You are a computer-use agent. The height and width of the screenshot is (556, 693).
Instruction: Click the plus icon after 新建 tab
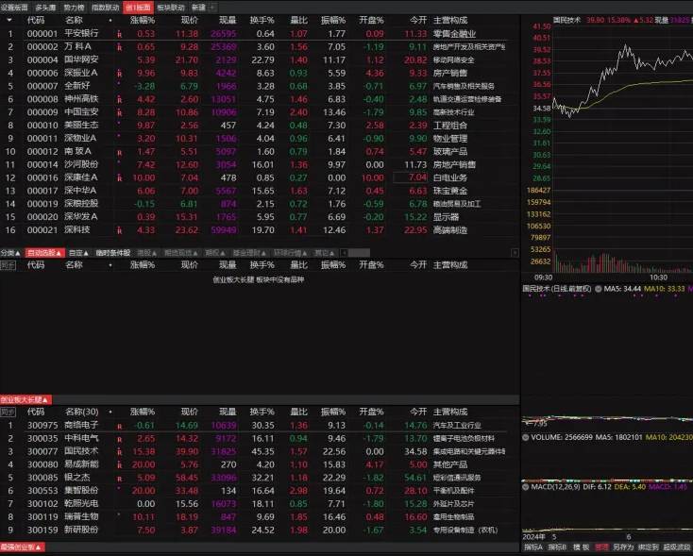(x=212, y=7)
